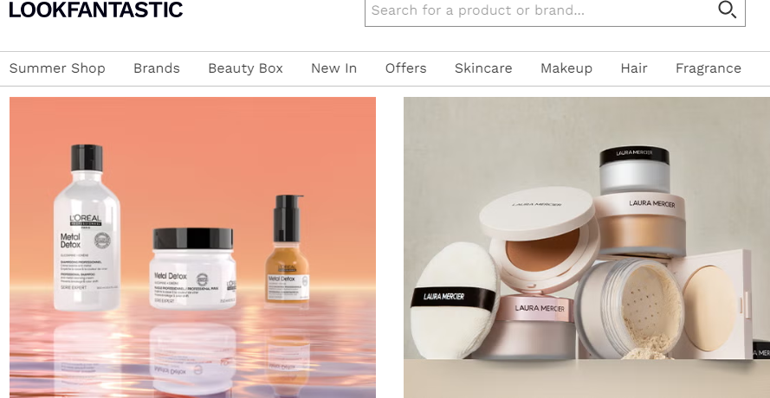Open the Fragrance menu

click(x=709, y=68)
